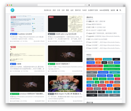Click the green category badge on 语言学习视频 post

pos(51,64)
